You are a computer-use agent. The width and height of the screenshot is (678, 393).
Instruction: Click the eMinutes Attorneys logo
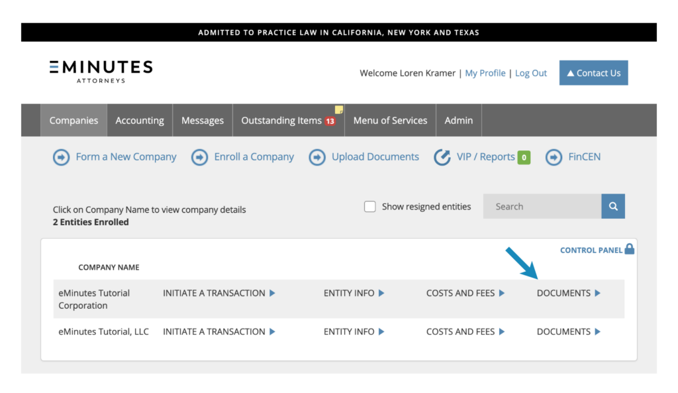101,72
